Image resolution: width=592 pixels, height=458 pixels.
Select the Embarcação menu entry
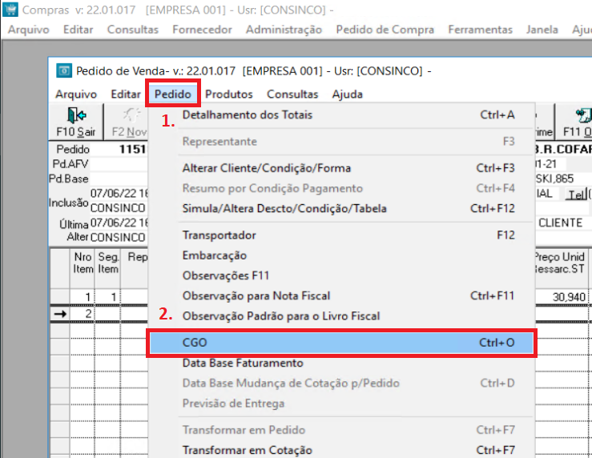pos(342,255)
